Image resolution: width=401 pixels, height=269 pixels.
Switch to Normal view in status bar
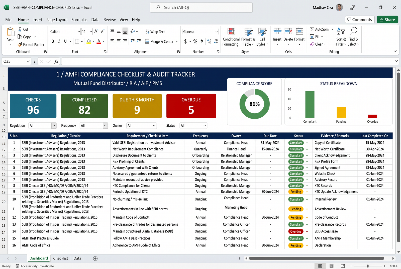point(320,266)
